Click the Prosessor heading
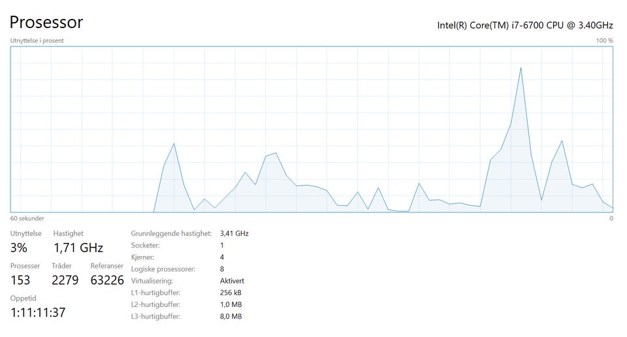Screen dimensions: 627x337 pyautogui.click(x=46, y=22)
